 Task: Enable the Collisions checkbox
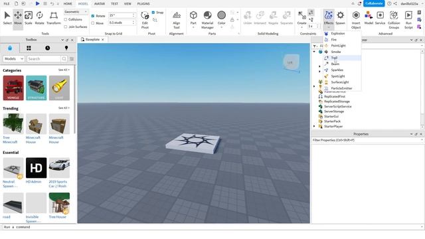pyautogui.click(x=66, y=19)
